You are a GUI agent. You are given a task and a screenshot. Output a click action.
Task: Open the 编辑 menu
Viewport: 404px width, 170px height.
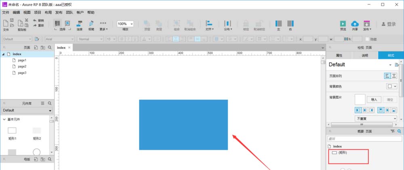pos(16,13)
